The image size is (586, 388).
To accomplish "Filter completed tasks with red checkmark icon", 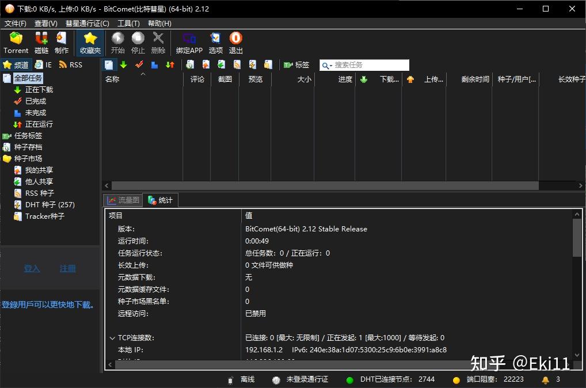I will click(x=139, y=65).
